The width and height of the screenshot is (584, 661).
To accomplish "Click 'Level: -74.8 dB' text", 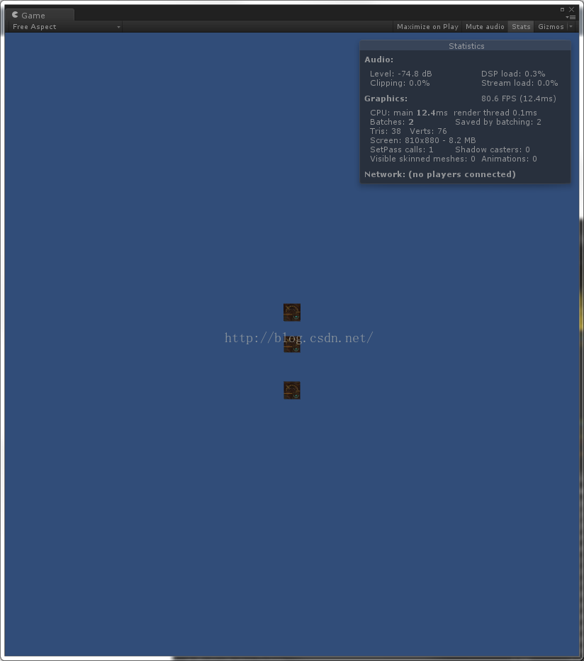I will 400,74.
